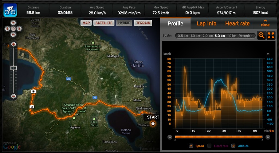Open the magnifier zoom chart tool
Screen dimensions: 279x153
(261, 35)
